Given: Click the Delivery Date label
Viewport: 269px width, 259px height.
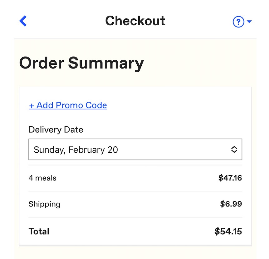Looking at the screenshot, I should (x=56, y=129).
